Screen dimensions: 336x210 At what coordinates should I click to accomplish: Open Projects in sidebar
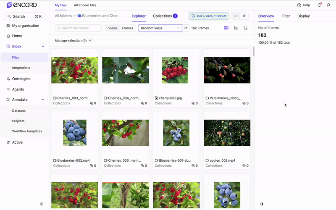(x=18, y=121)
